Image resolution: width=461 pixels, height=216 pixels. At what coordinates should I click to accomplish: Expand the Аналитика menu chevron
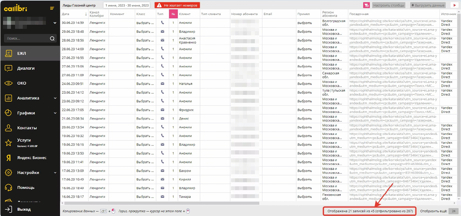(x=55, y=98)
